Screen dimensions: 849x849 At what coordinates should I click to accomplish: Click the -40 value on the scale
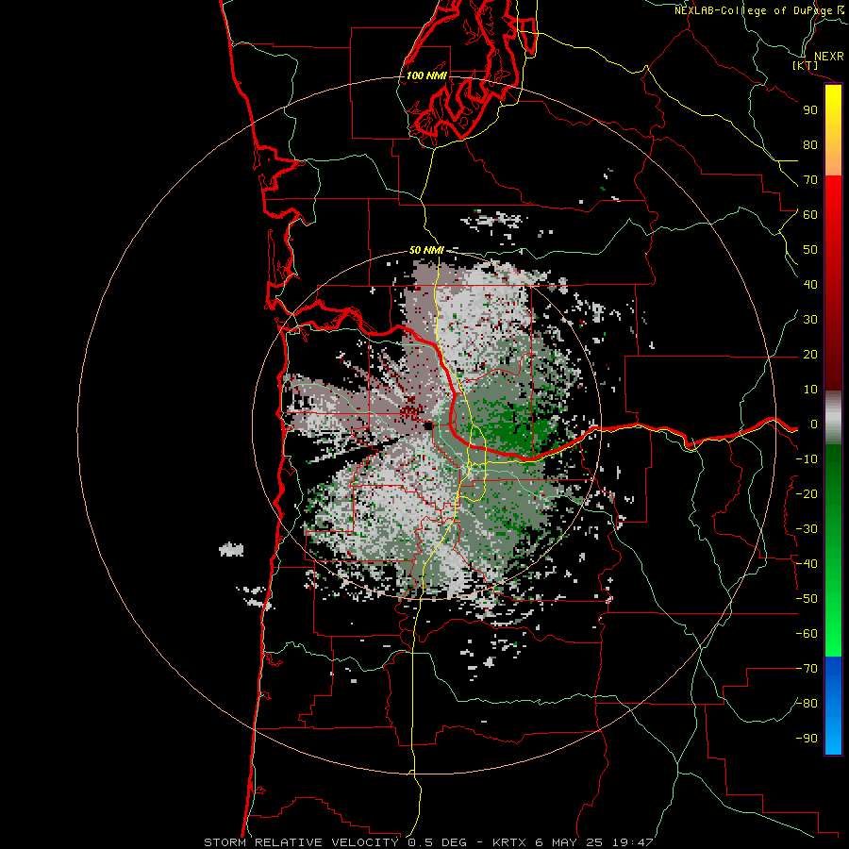807,564
